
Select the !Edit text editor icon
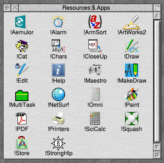(x=22, y=70)
